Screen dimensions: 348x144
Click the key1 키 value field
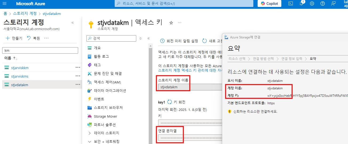190,122
